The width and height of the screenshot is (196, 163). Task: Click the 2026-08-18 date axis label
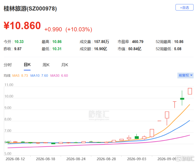(x=46, y=159)
